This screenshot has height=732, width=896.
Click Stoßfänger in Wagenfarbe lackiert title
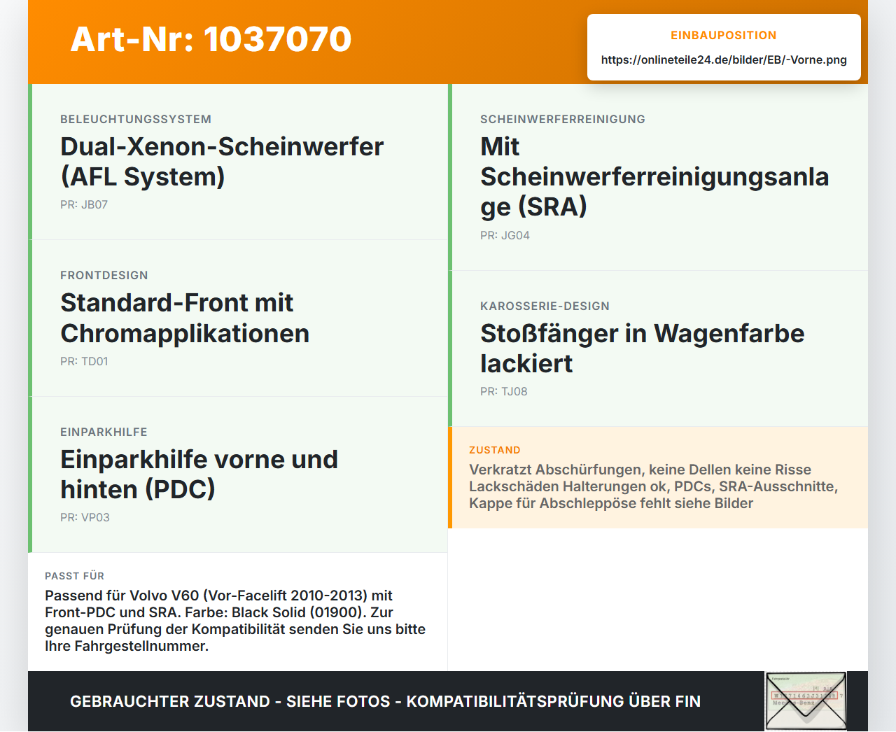(642, 349)
